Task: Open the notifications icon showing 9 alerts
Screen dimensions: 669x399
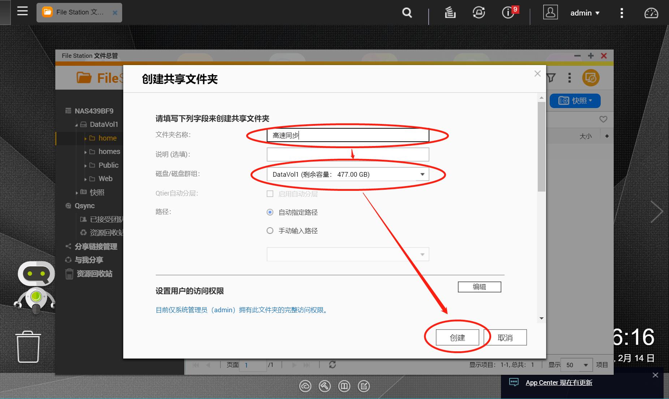Action: point(508,12)
